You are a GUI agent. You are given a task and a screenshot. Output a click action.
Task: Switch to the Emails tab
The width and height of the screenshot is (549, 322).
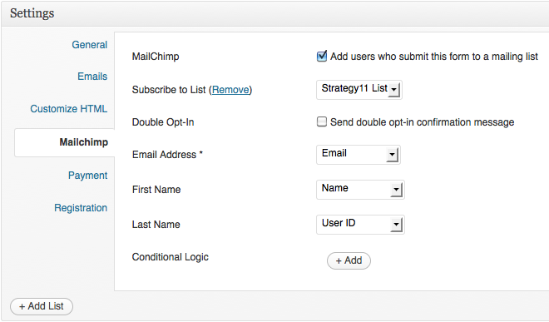pos(92,77)
